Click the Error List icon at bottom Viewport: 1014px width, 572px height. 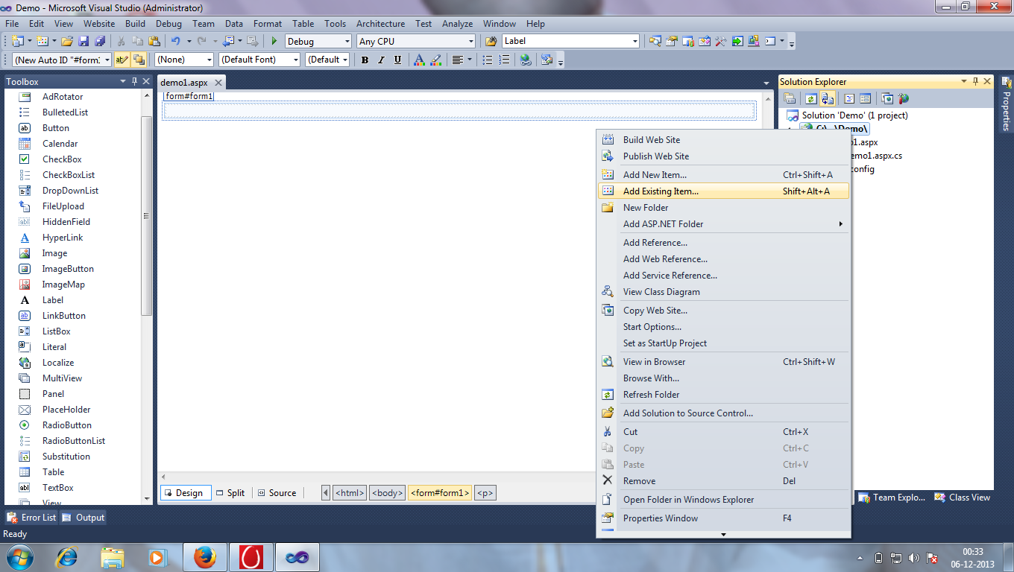[x=12, y=518]
